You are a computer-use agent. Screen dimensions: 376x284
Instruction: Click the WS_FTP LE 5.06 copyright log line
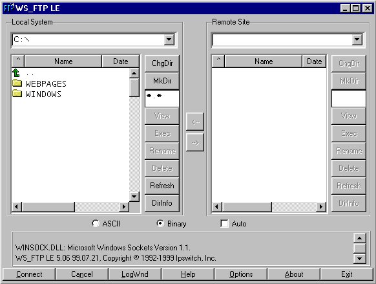116,258
